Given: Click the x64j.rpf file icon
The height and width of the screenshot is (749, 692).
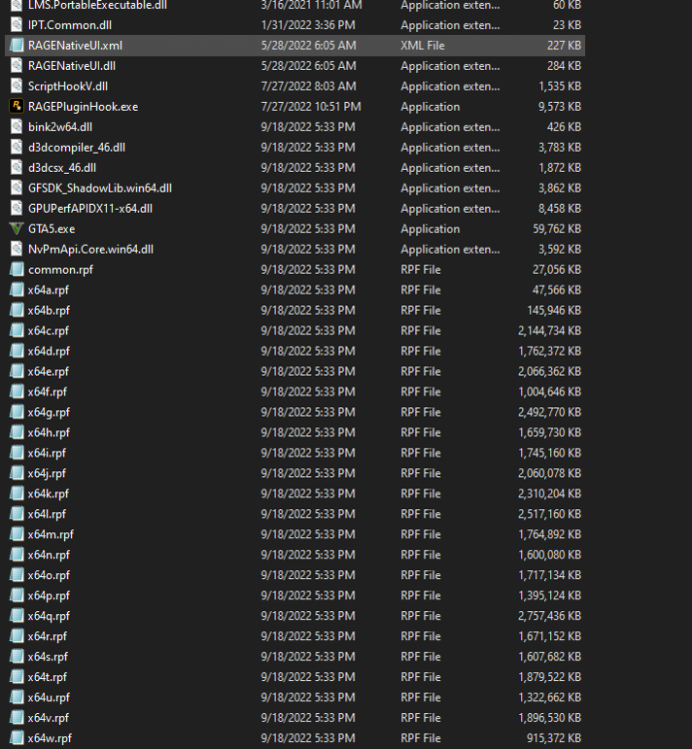Looking at the screenshot, I should (x=16, y=473).
